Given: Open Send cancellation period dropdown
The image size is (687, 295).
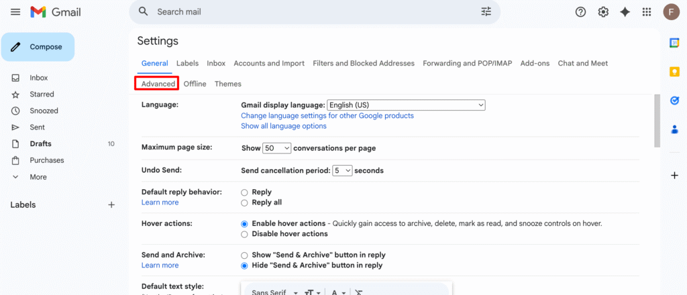Looking at the screenshot, I should 342,171.
